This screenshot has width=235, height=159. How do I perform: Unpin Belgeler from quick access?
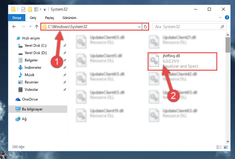[64, 60]
